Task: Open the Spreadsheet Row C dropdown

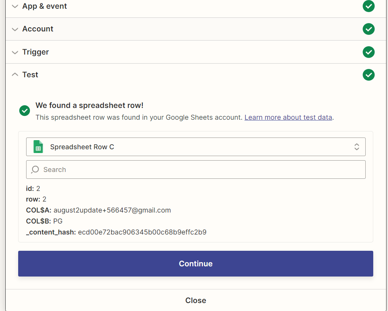Action: 195,147
